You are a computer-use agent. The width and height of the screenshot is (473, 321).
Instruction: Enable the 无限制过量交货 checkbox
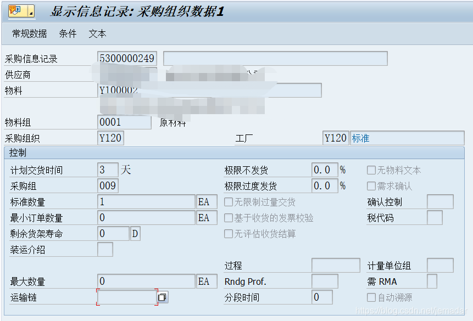click(229, 202)
